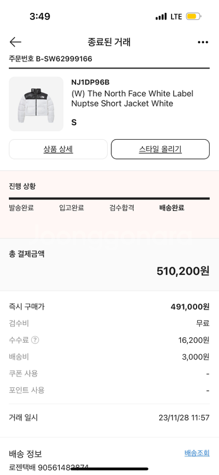Tap the 수수료 help question mark icon

(35, 340)
